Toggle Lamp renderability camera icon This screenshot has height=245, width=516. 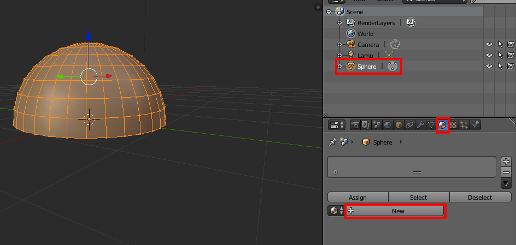click(x=511, y=55)
